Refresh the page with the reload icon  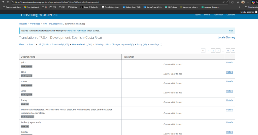3,2
